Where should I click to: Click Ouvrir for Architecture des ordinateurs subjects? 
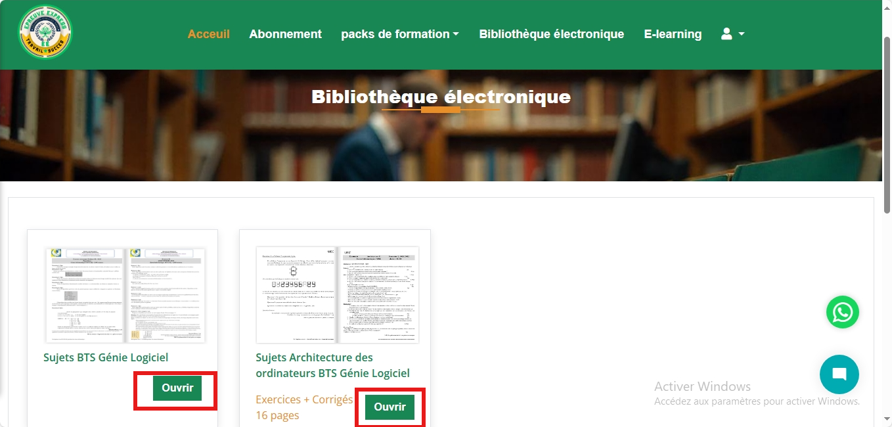[x=390, y=407]
